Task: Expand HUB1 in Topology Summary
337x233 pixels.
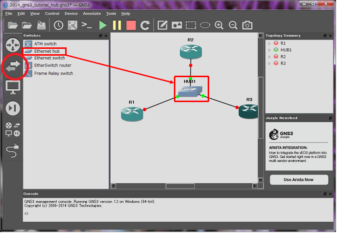Action: pos(269,50)
